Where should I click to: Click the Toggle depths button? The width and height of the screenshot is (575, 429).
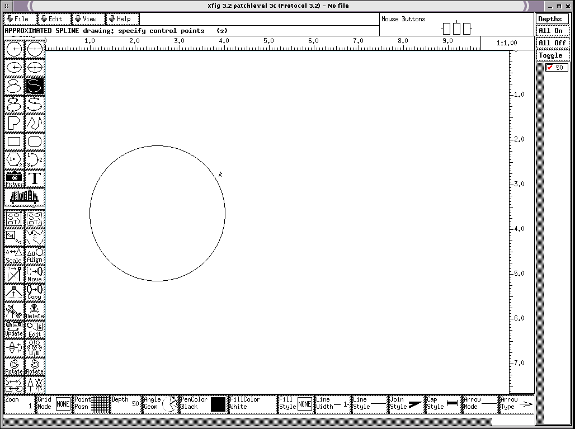pyautogui.click(x=553, y=55)
